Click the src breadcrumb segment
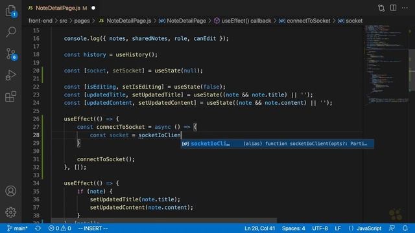Image resolution: width=415 pixels, height=233 pixels. [x=64, y=21]
